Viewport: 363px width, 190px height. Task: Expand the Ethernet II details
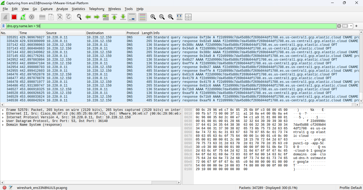pos(3,114)
